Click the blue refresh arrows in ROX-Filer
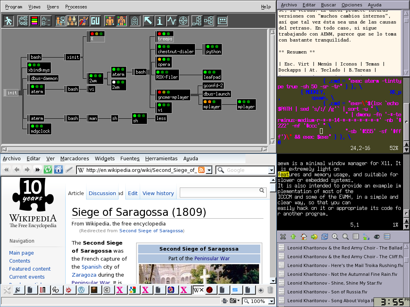This screenshot has height=307, width=410. tap(324, 237)
